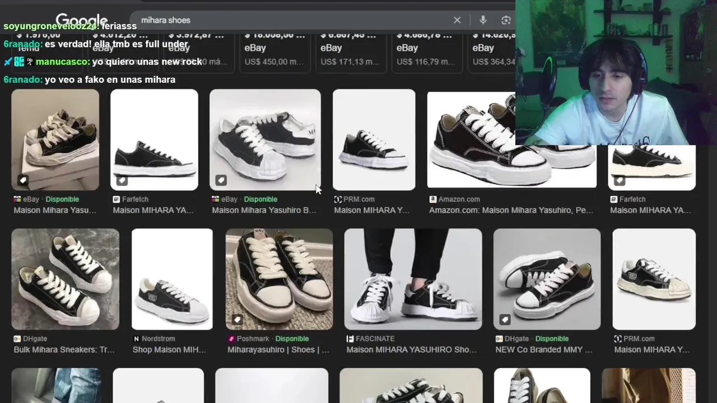Viewport: 717px width, 403px height.
Task: Open 'NEW Co Branded MMY' DHgate link
Action: [544, 350]
